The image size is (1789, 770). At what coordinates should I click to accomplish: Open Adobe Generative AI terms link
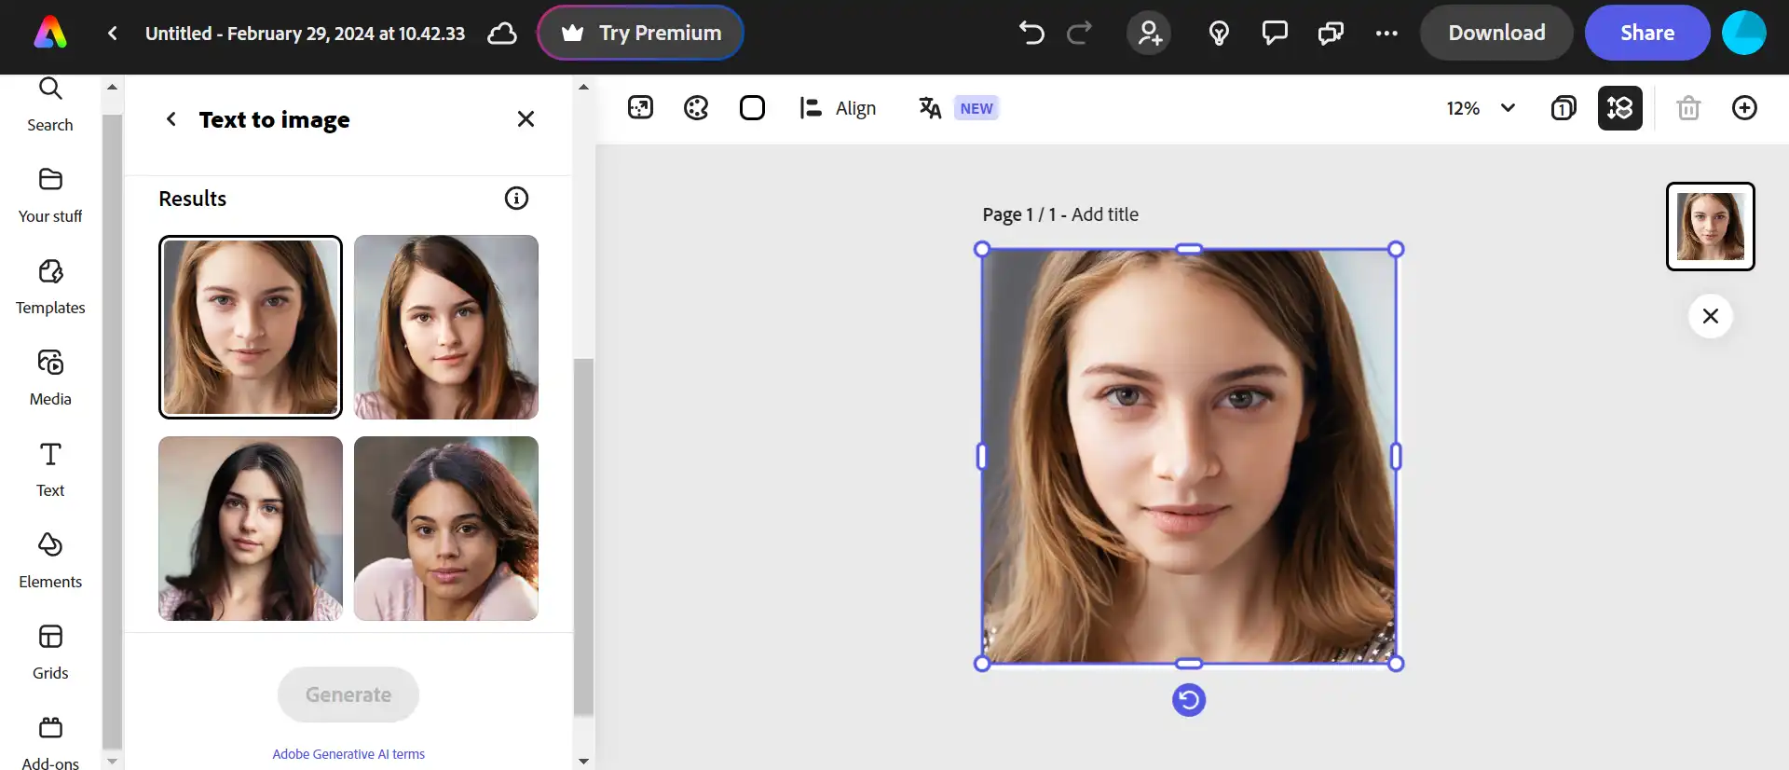click(x=348, y=754)
